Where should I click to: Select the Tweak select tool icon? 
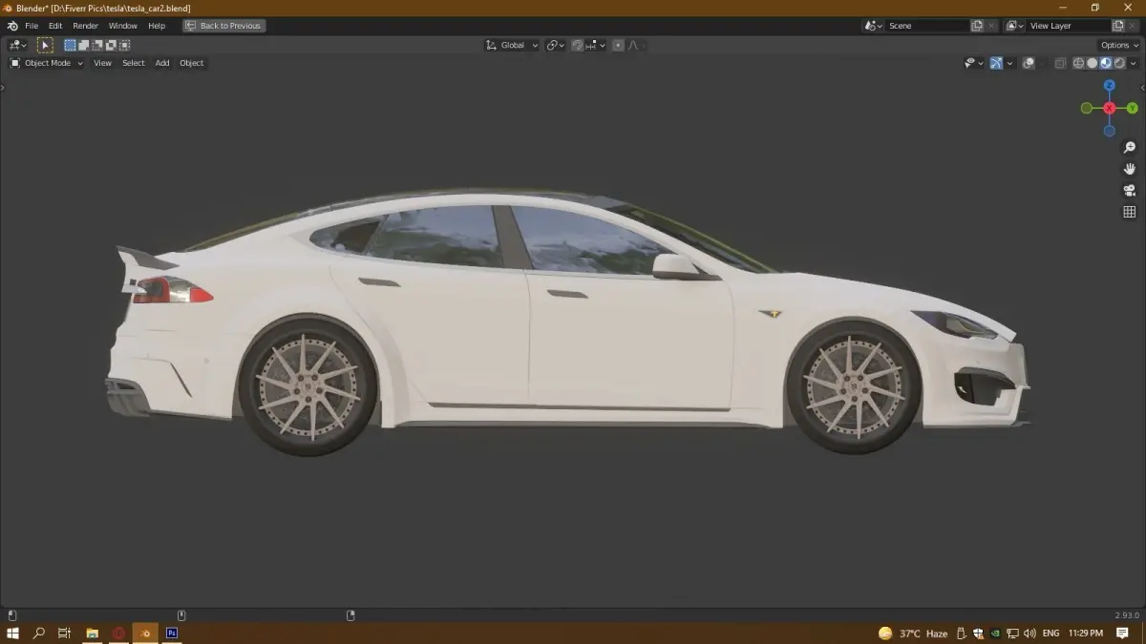click(x=45, y=45)
